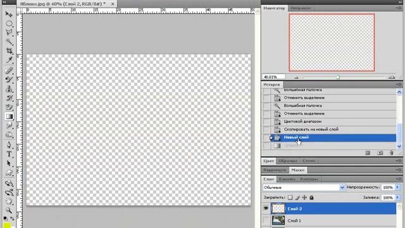
Task: Open the Маски panel options menu
Action: [399, 170]
